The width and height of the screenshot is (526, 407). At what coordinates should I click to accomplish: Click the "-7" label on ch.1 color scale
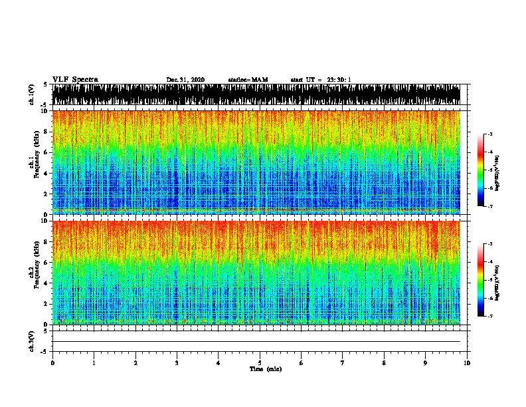pos(490,206)
